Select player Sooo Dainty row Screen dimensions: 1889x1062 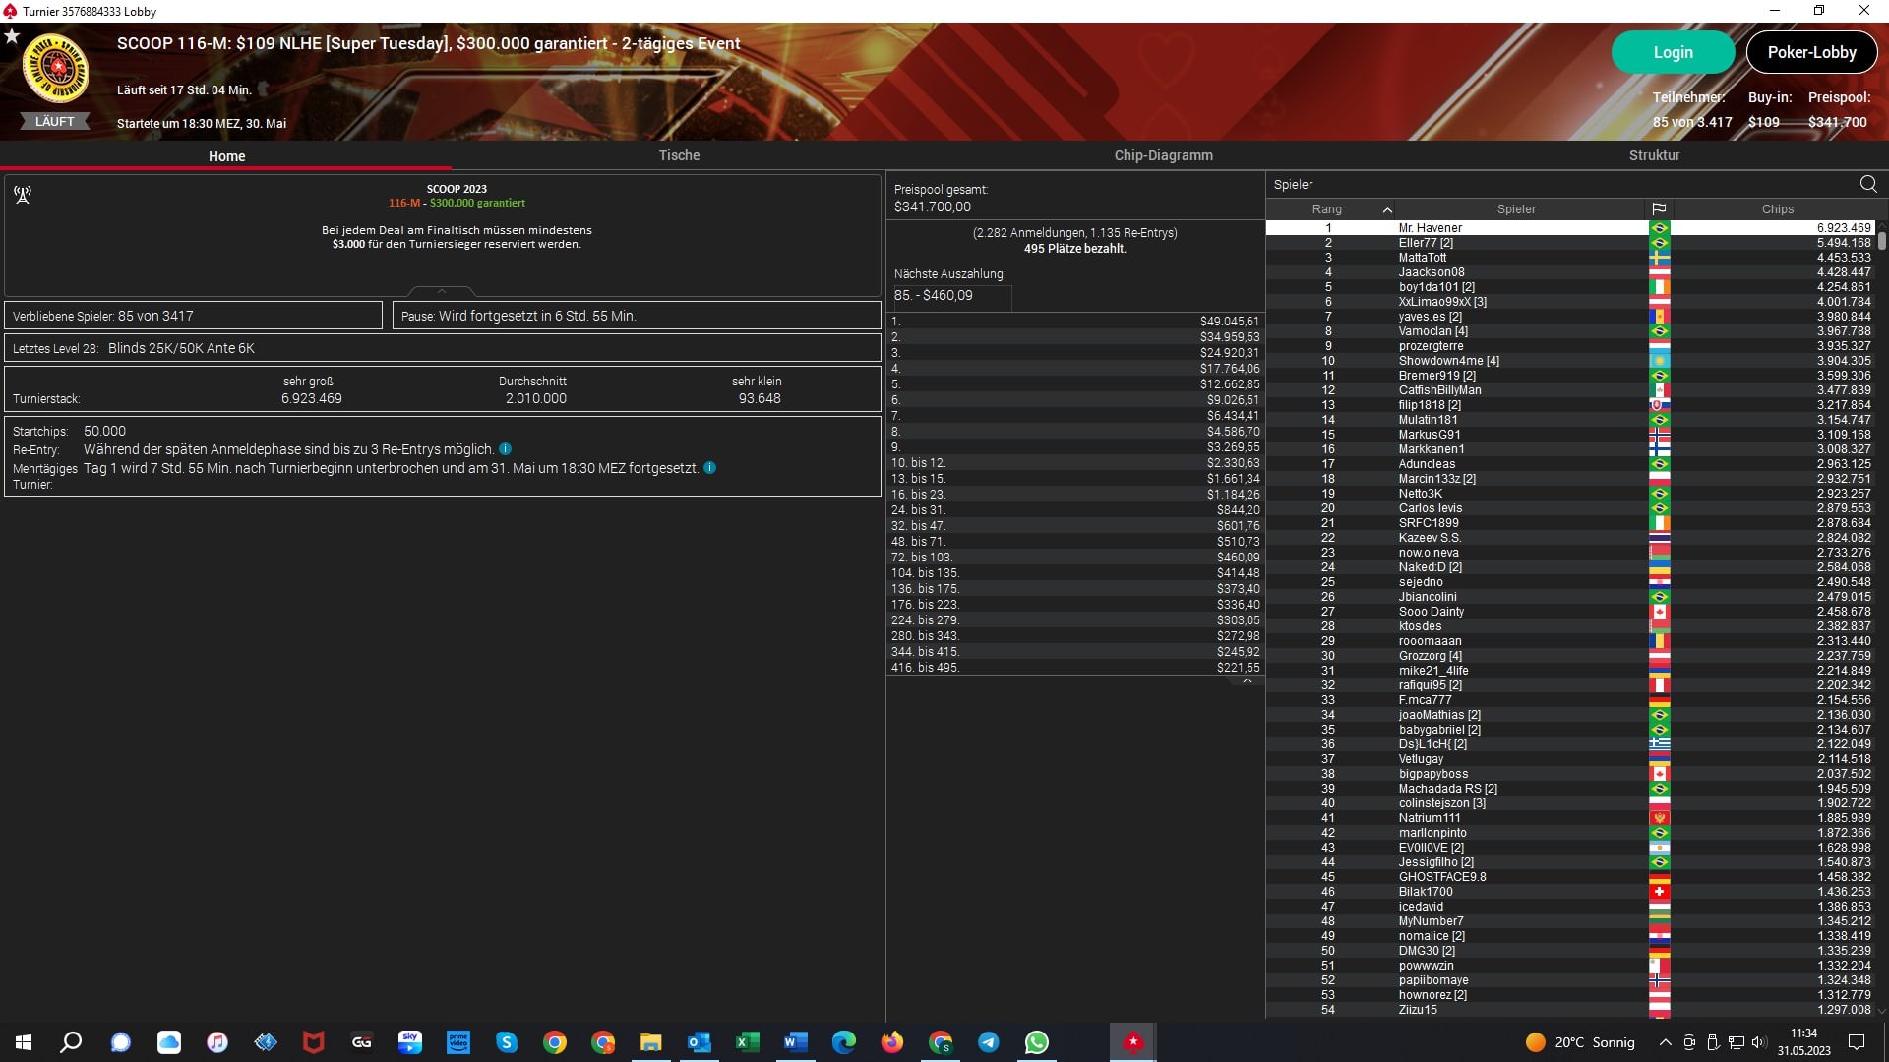pyautogui.click(x=1570, y=612)
